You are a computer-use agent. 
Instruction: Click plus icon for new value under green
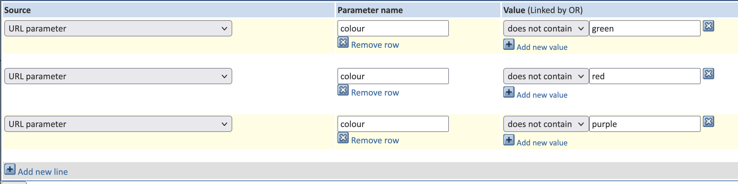pos(509,44)
